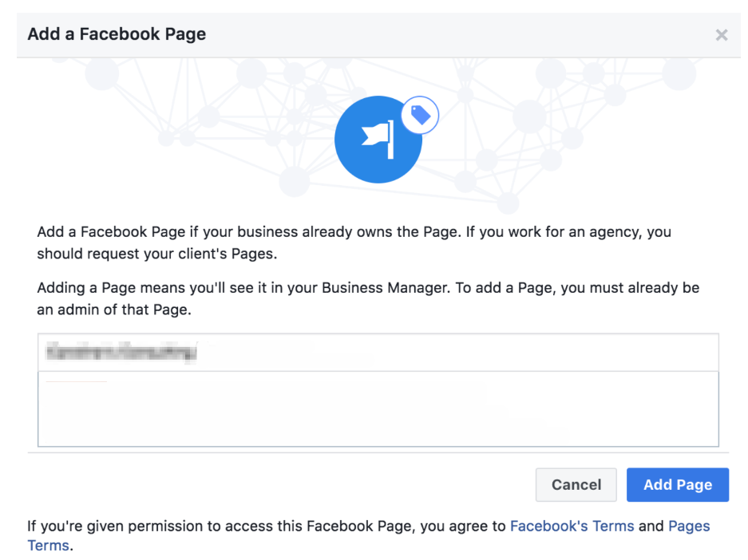748x560 pixels.
Task: Select the blurred Page name text
Action: tap(121, 353)
